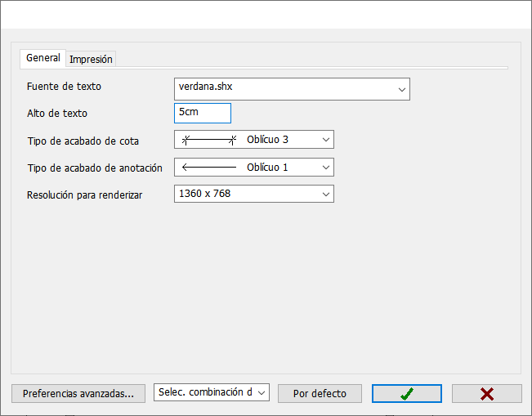Screen dimensions: 532x416
Task: Expand Tipo de acabado de anotación arrow
Action: (326, 168)
